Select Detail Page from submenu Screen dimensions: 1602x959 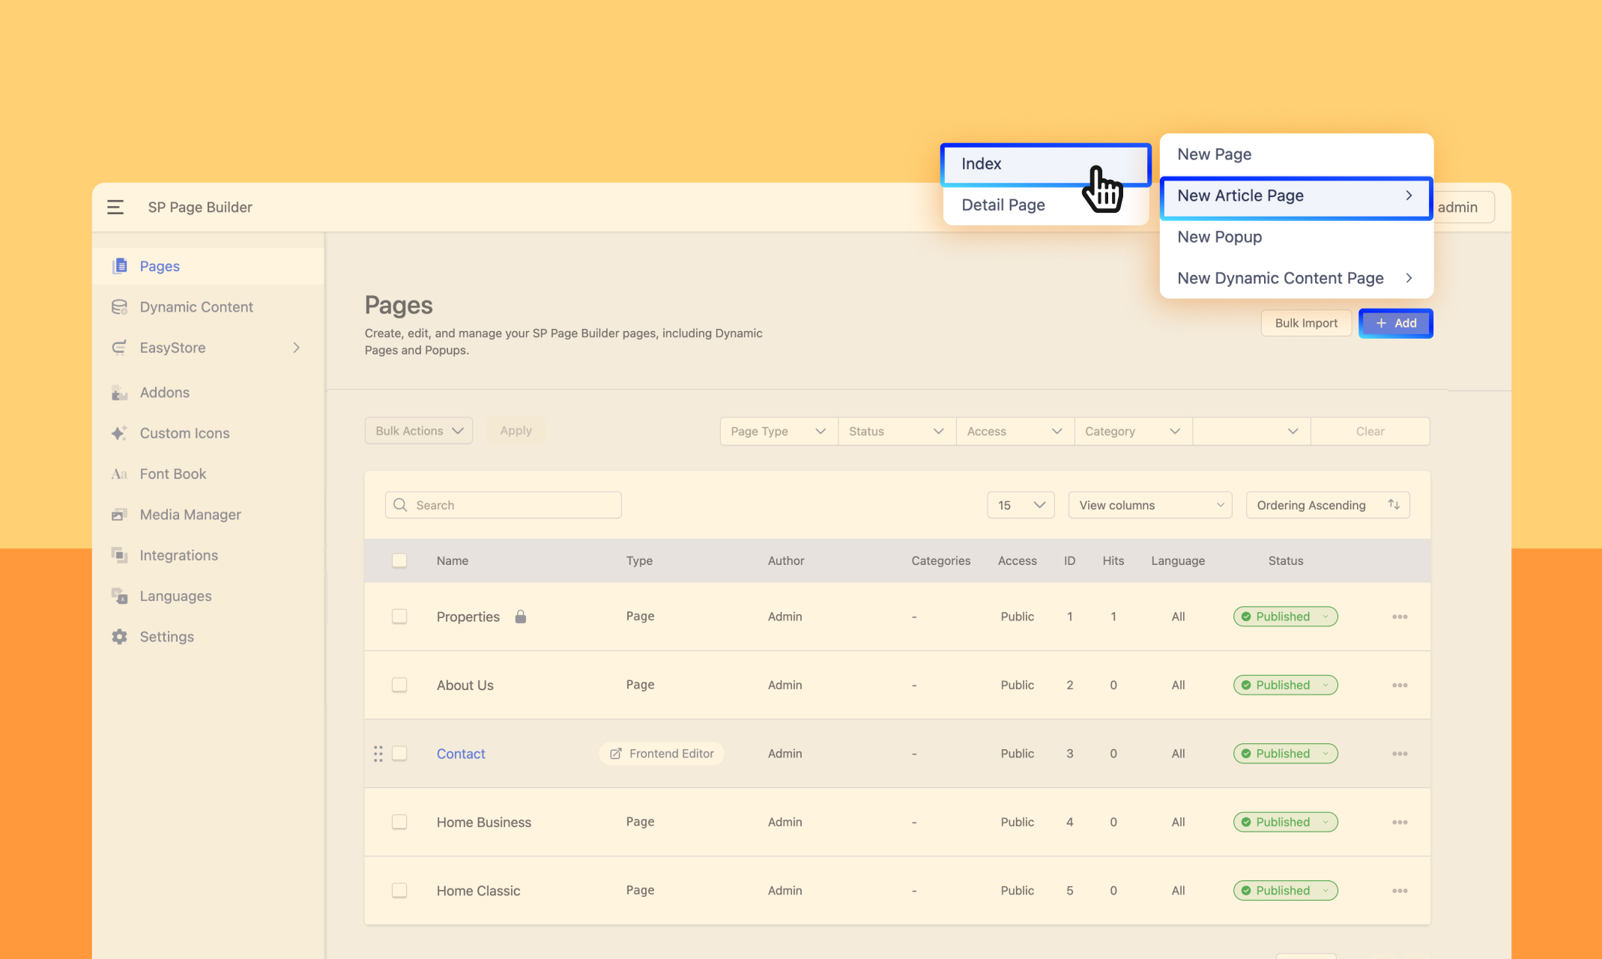(1003, 205)
